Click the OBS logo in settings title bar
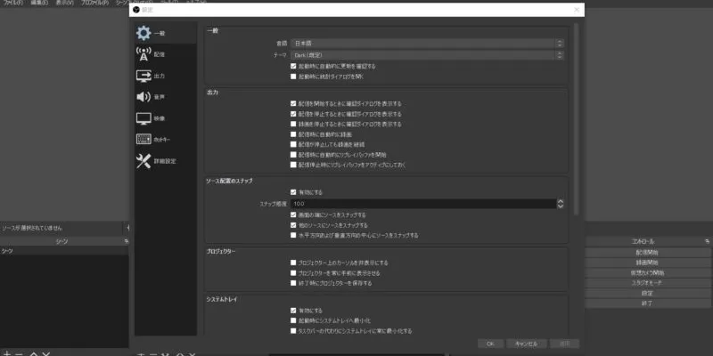 point(135,10)
